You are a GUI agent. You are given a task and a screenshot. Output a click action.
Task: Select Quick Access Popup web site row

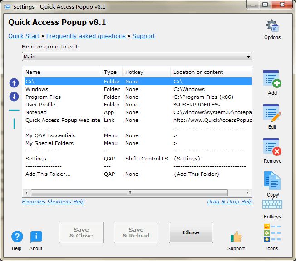[x=138, y=120]
